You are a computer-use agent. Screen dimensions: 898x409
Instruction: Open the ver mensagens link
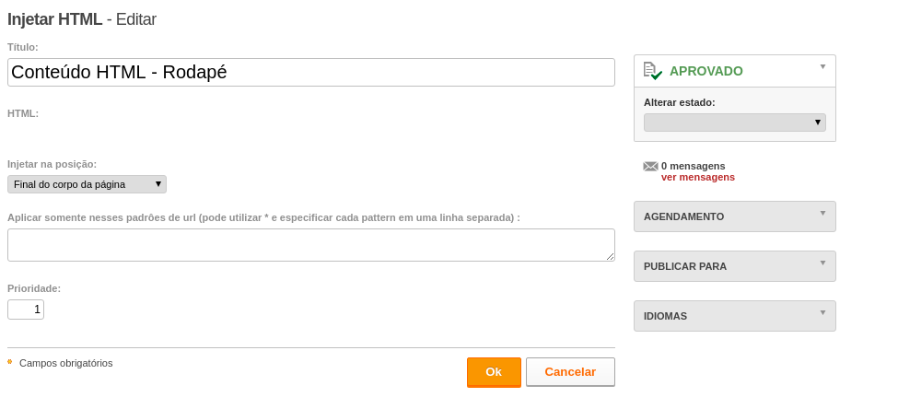tap(698, 178)
